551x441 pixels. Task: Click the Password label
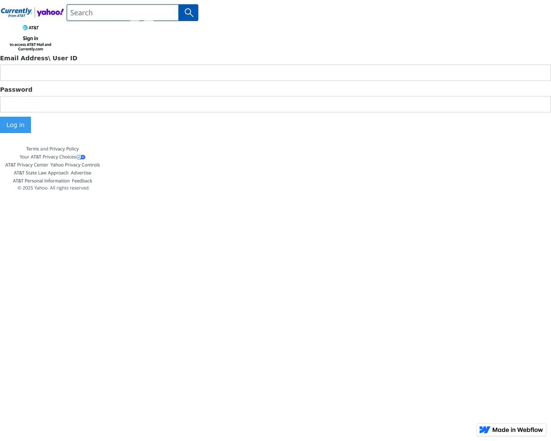click(x=16, y=90)
